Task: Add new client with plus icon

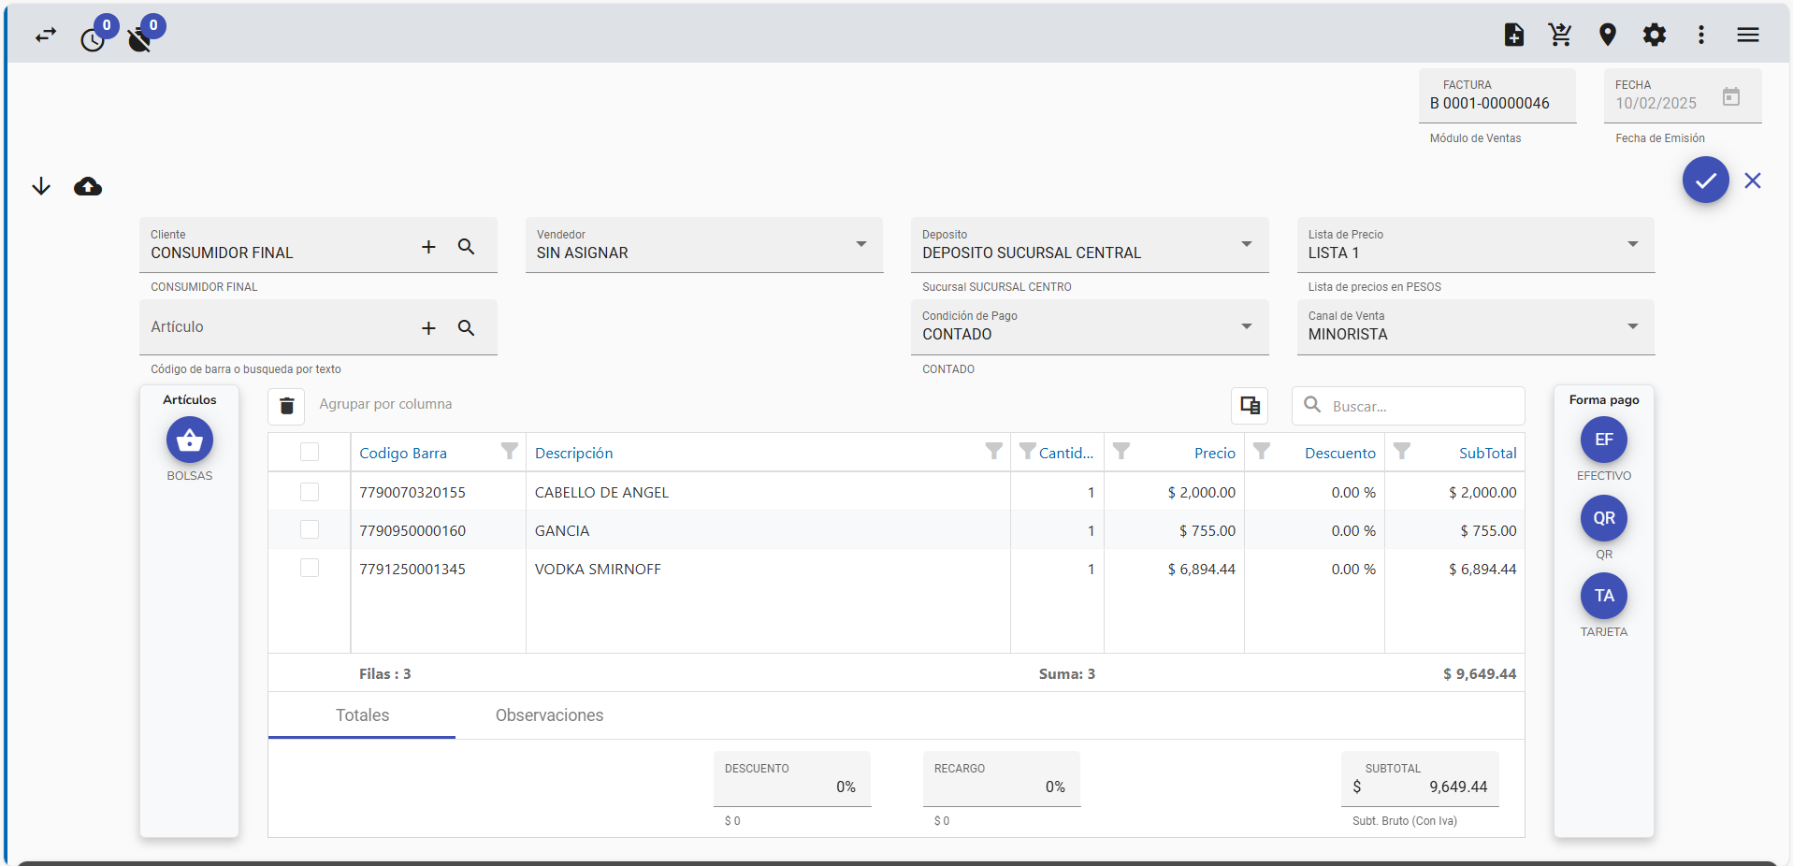Action: point(428,247)
